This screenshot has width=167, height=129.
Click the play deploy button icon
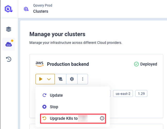coord(41,79)
